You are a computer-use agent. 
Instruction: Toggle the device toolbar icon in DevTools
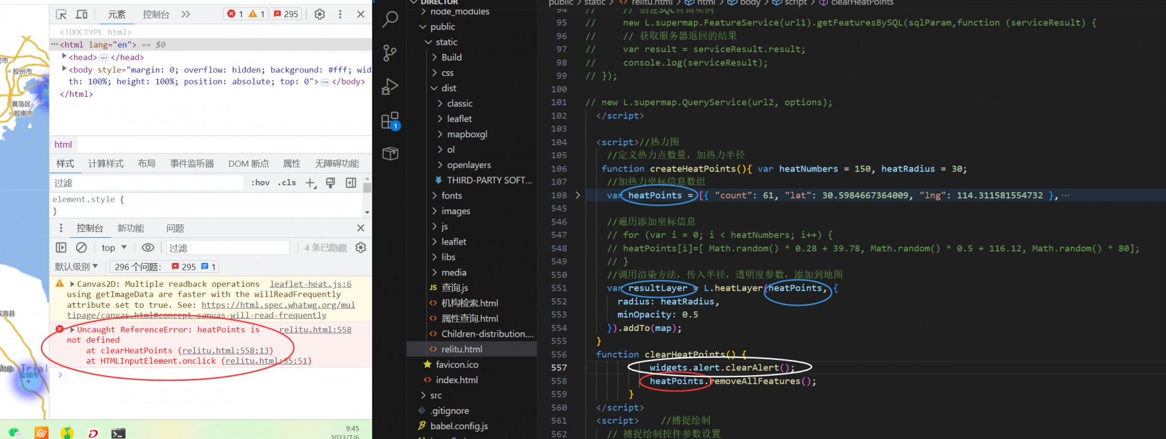(82, 14)
